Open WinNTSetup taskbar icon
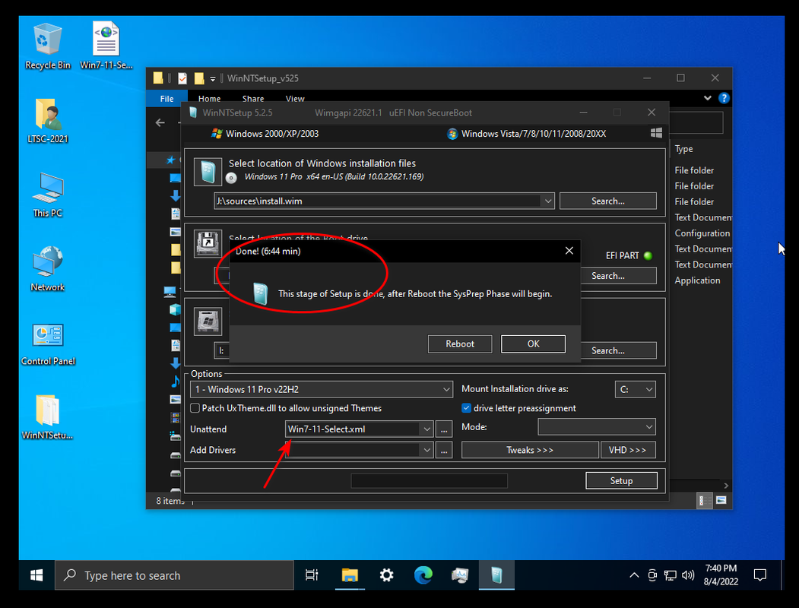799x608 pixels. click(496, 575)
